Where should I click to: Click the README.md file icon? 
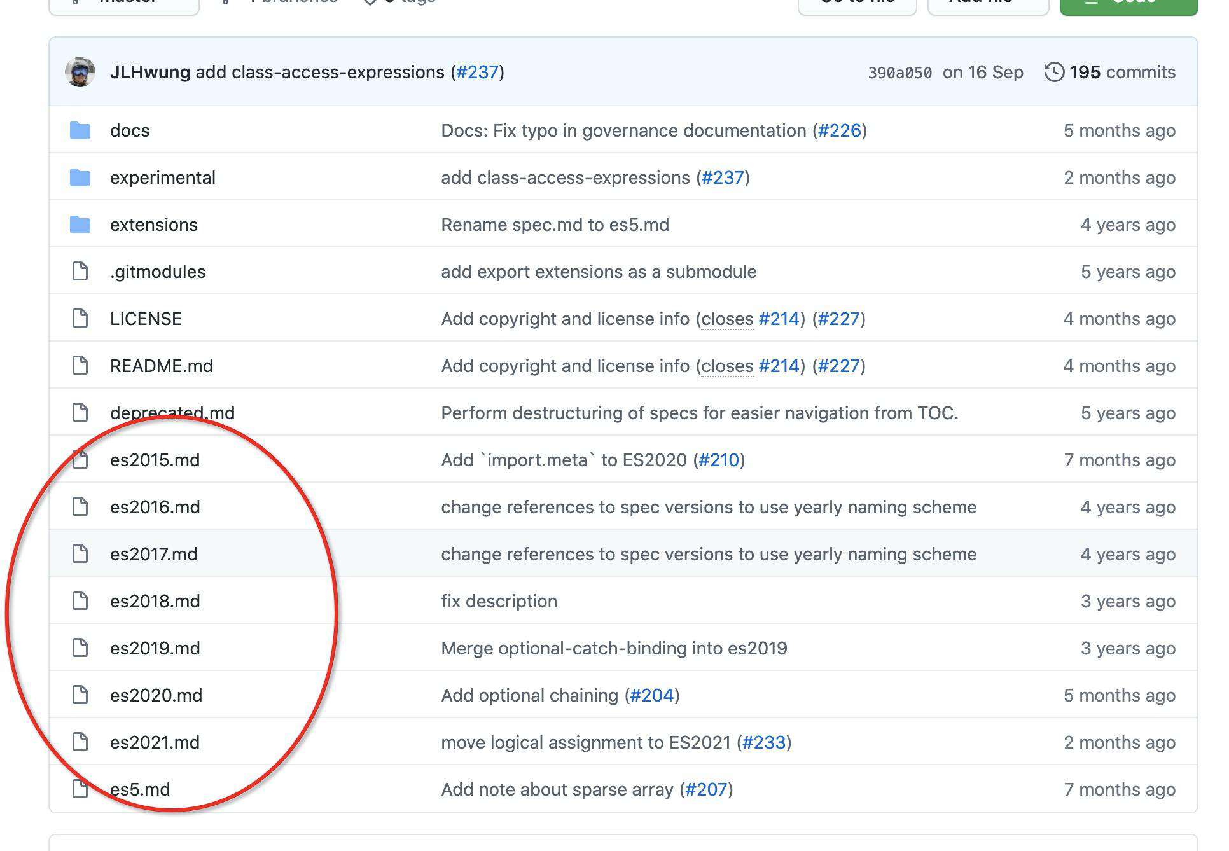click(80, 366)
